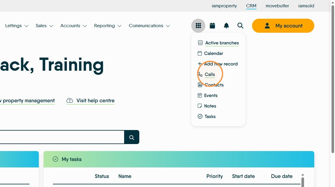The width and height of the screenshot is (335, 187).
Task: Follow the Visit help centre link
Action: 90,101
